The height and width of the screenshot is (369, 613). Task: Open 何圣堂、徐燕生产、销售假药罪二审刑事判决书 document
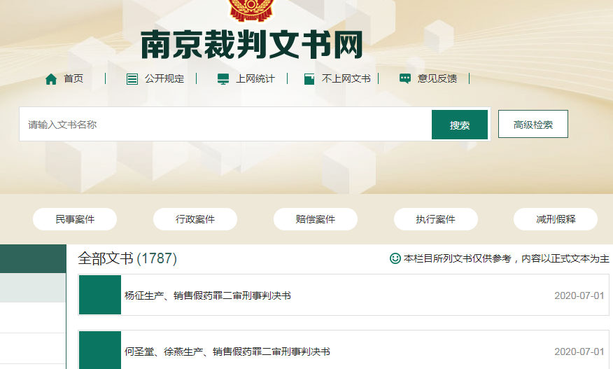[227, 351]
